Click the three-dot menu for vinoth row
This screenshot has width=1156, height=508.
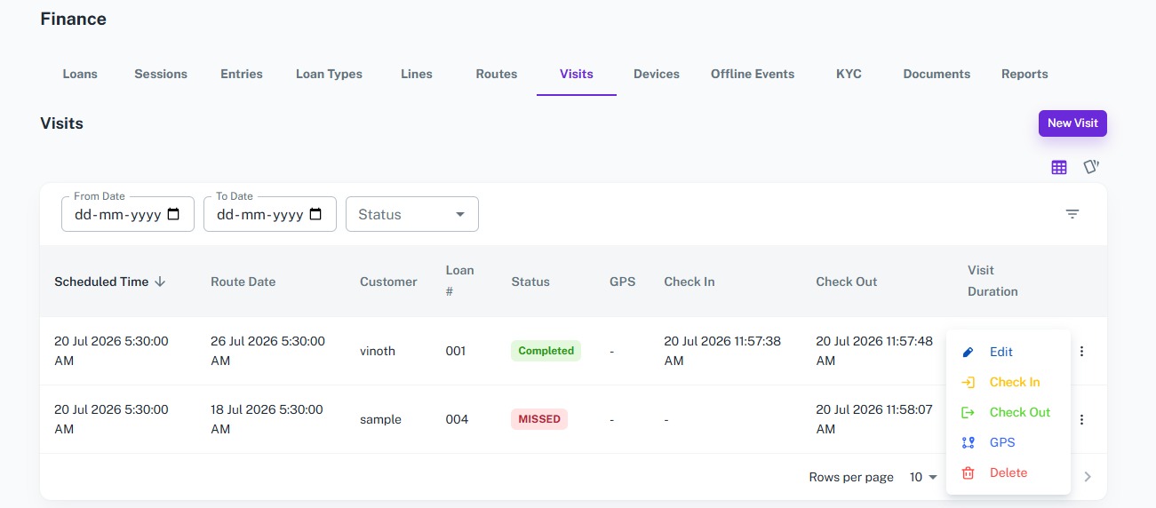tap(1081, 351)
